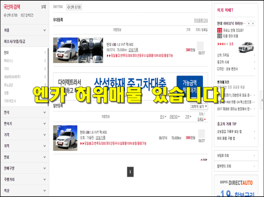The width and height of the screenshot is (264, 197).
Task: Select 기타제조사 in manufacturer list
Action: pos(10,101)
